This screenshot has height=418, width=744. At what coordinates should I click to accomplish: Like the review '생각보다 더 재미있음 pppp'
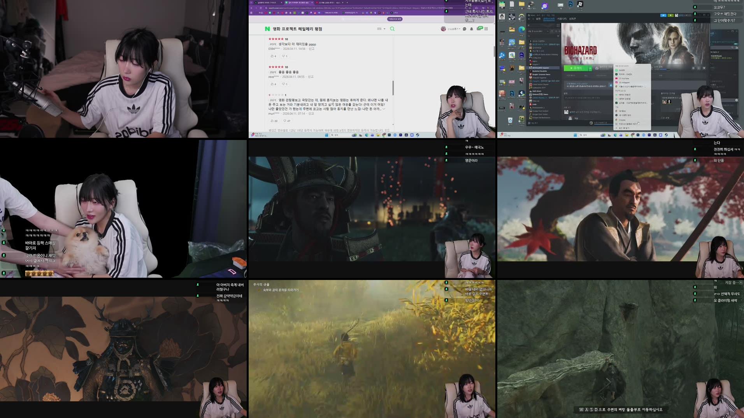[273, 56]
